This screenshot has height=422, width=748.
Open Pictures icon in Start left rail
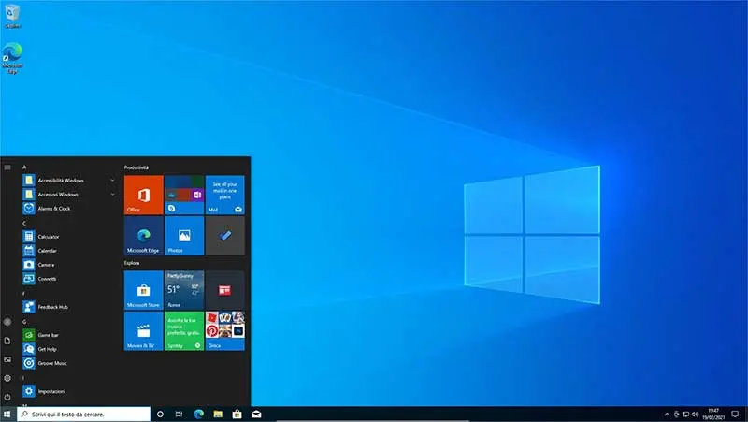(7, 359)
